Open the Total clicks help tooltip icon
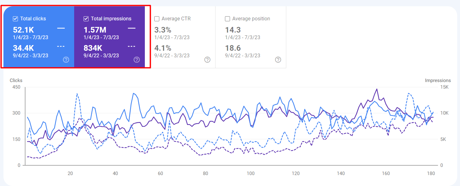This screenshot has width=460, height=186. (x=66, y=59)
